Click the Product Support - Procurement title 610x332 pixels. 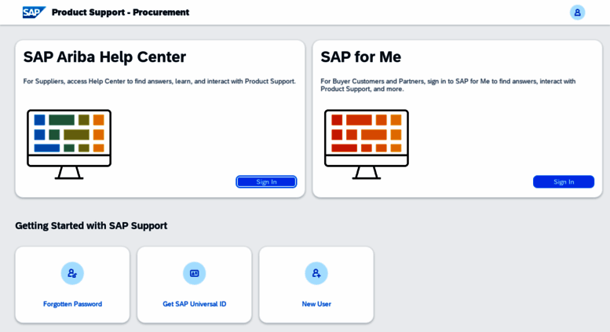pyautogui.click(x=120, y=13)
